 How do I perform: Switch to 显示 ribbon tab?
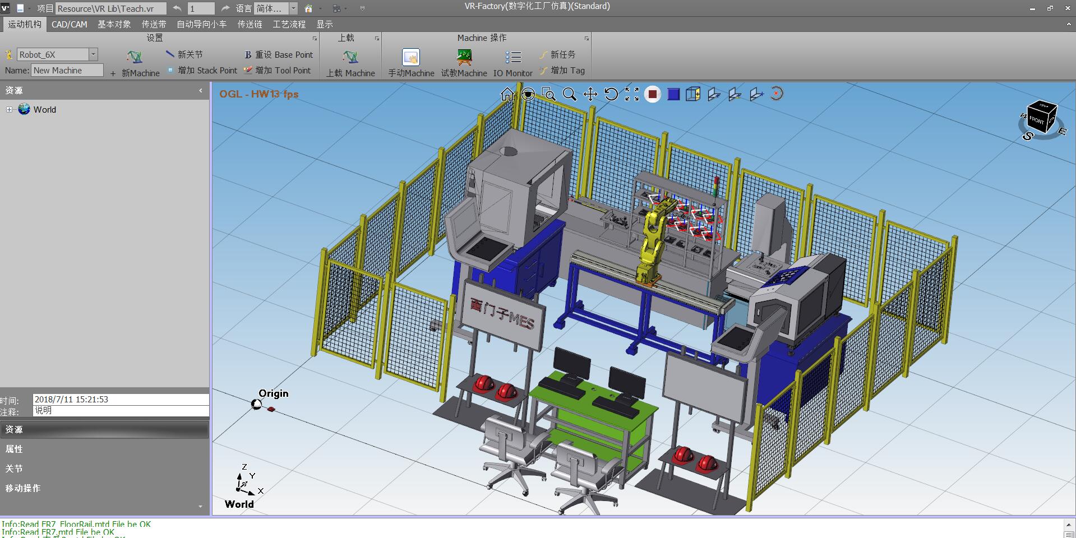click(x=325, y=24)
